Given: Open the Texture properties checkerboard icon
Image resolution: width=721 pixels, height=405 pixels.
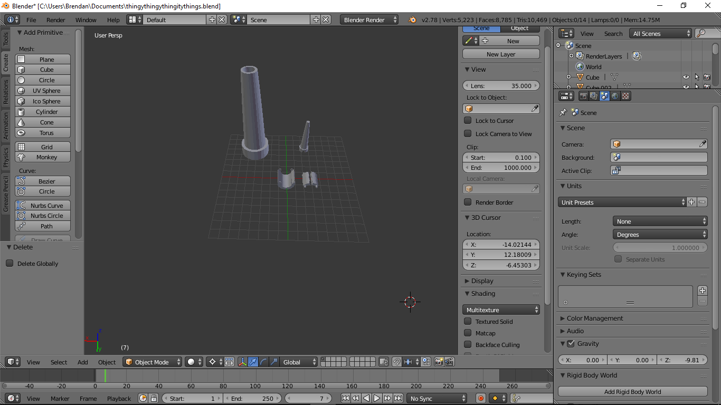Looking at the screenshot, I should pyautogui.click(x=625, y=96).
